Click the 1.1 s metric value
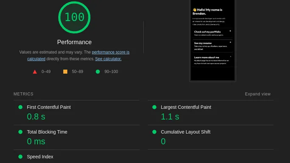 click(x=170, y=117)
